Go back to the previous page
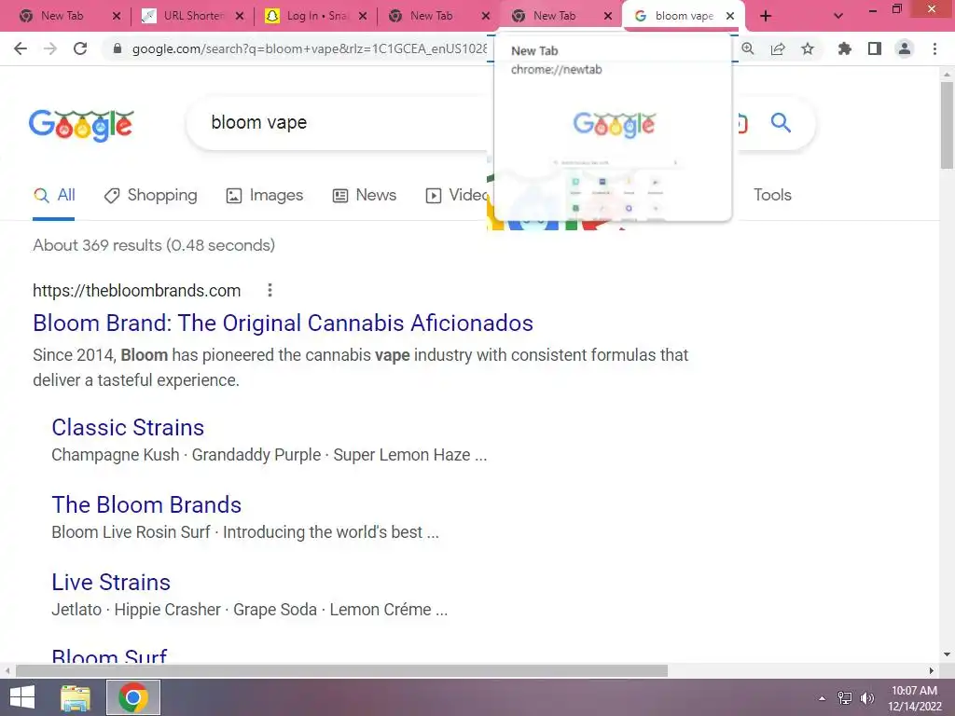 point(21,48)
